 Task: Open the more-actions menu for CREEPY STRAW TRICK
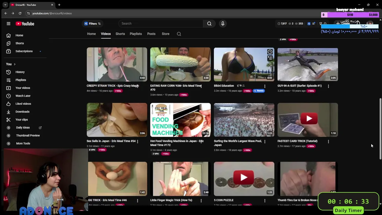[137, 86]
